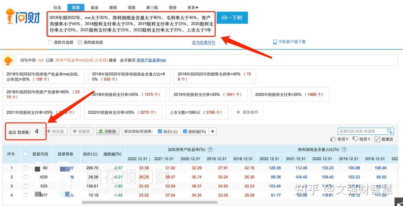The height and width of the screenshot is (206, 403).
Task: Open the 债券 tab
Action: click(x=173, y=7)
